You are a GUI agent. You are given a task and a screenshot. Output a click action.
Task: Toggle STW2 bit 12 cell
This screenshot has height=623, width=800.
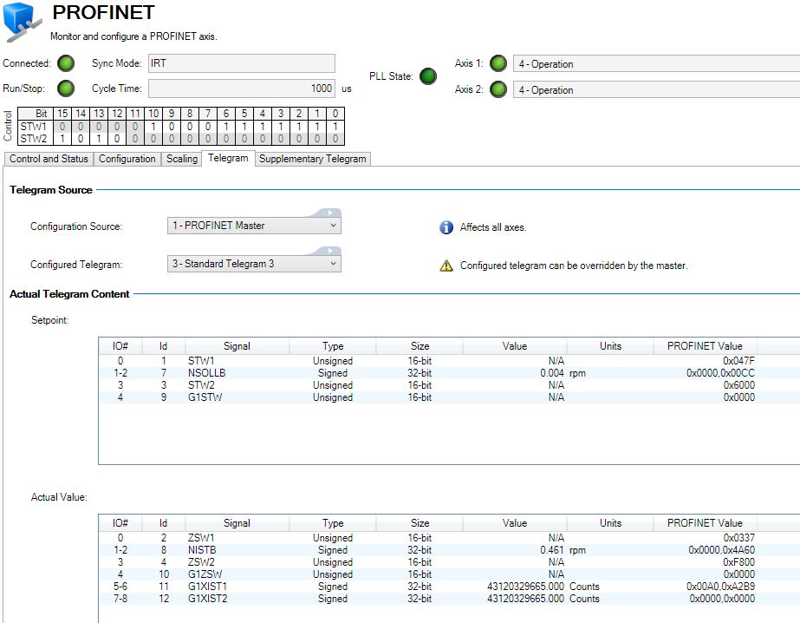[x=117, y=138]
